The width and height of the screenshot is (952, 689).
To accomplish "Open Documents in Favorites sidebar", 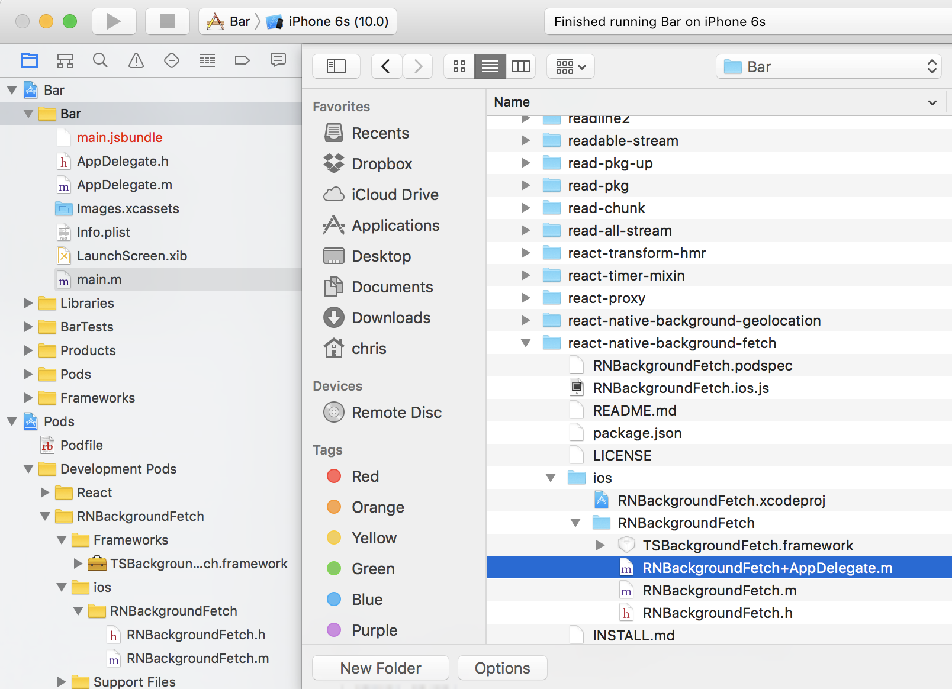I will point(379,287).
